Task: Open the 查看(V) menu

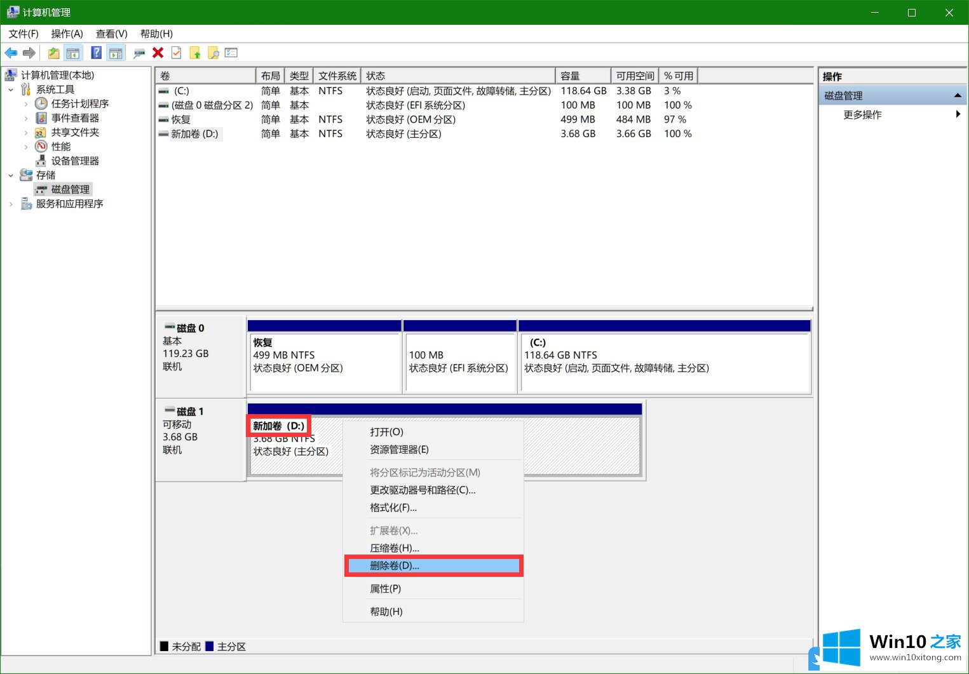Action: click(112, 34)
